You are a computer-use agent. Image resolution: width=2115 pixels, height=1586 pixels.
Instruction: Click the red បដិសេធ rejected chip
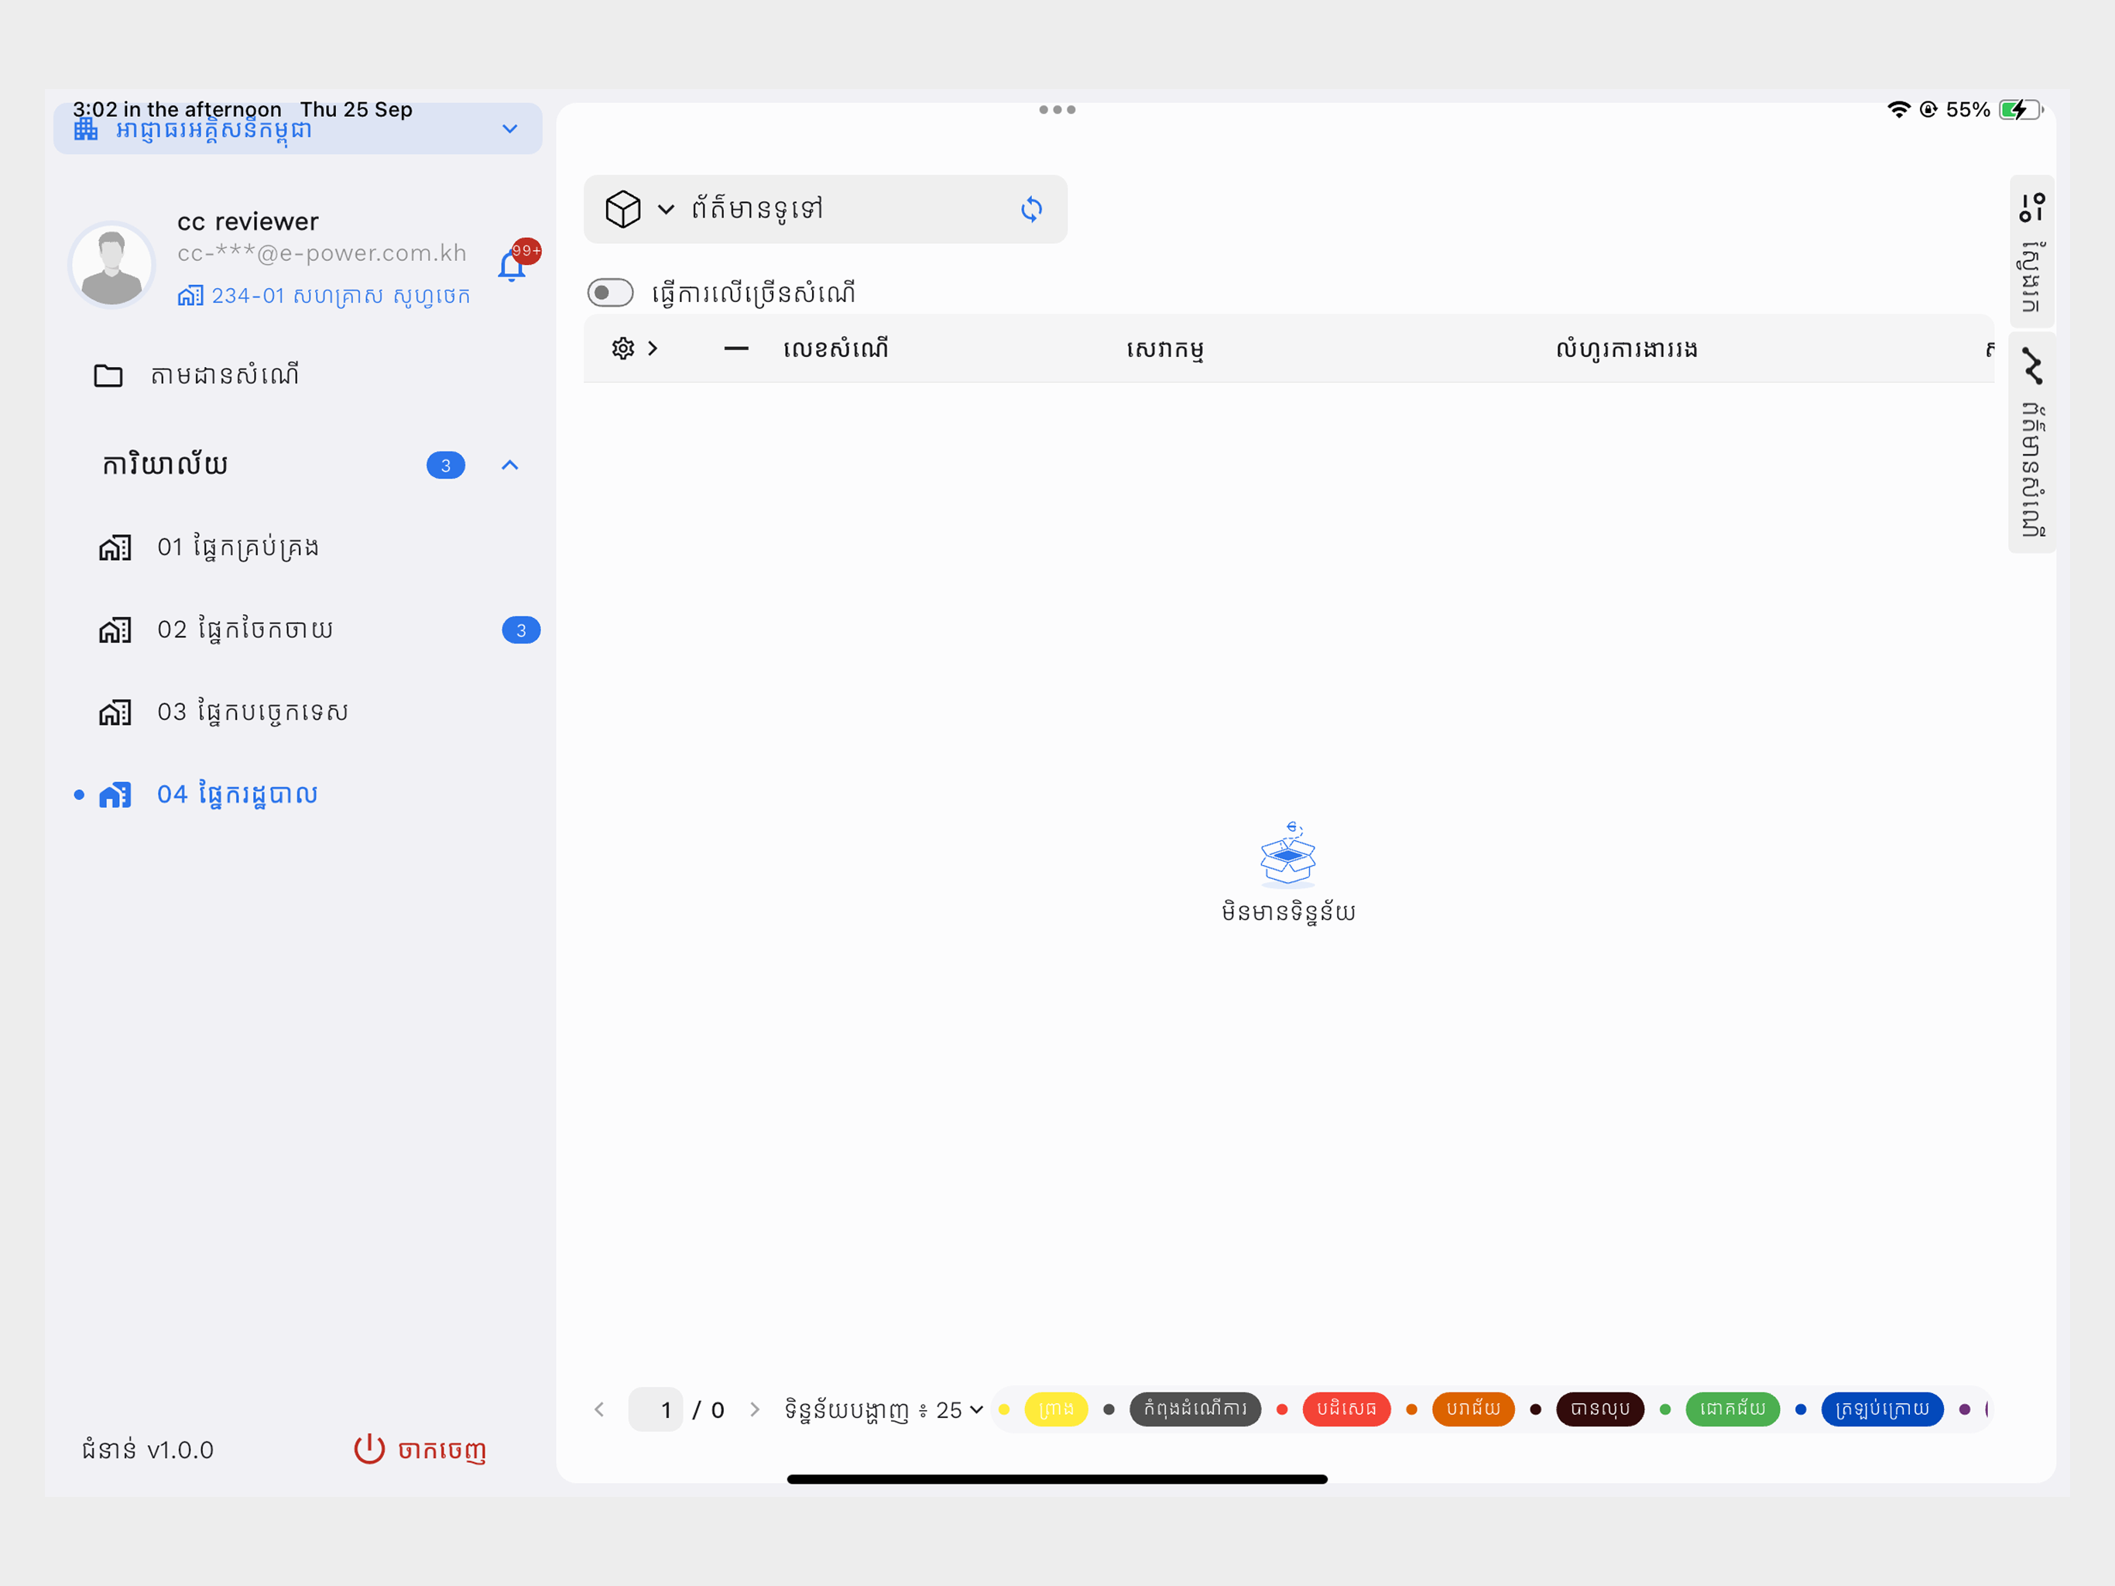1346,1409
